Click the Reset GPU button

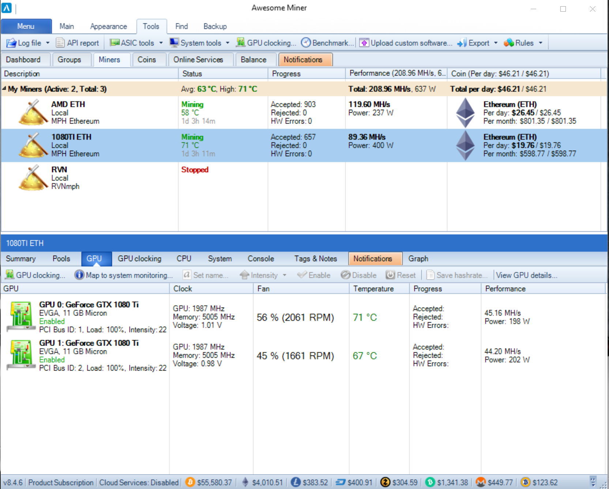pyautogui.click(x=401, y=275)
